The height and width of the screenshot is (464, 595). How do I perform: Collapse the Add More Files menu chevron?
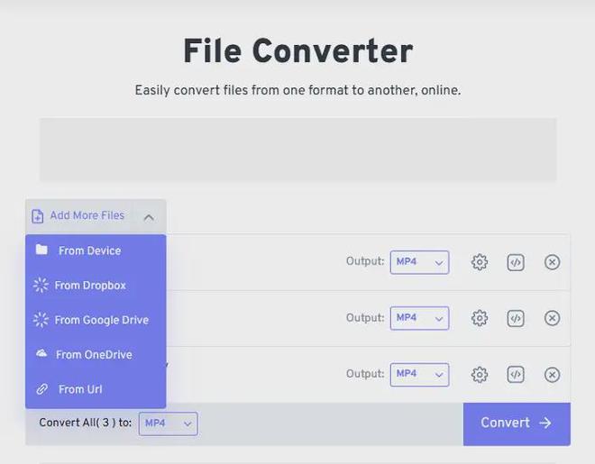point(149,216)
